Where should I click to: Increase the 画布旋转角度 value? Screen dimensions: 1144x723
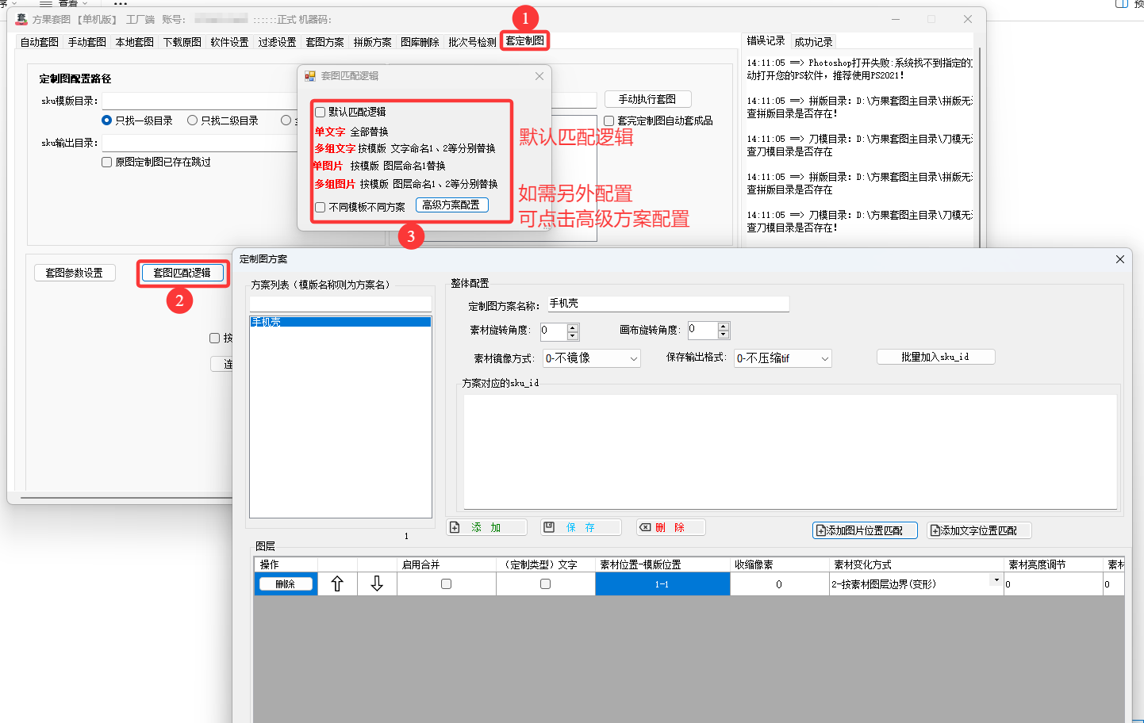coord(723,326)
